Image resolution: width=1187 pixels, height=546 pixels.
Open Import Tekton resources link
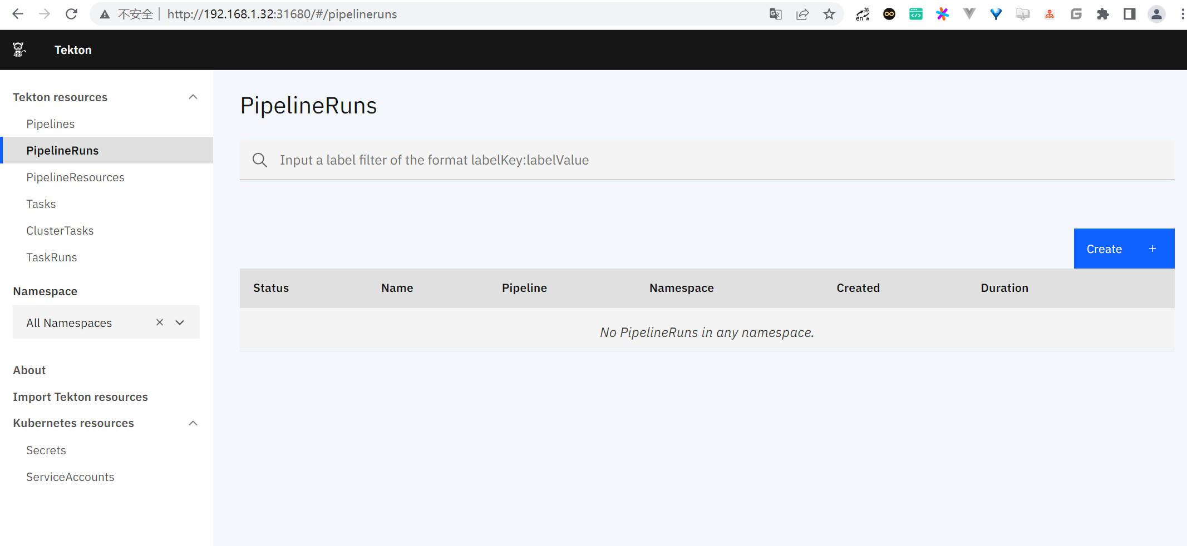(81, 396)
